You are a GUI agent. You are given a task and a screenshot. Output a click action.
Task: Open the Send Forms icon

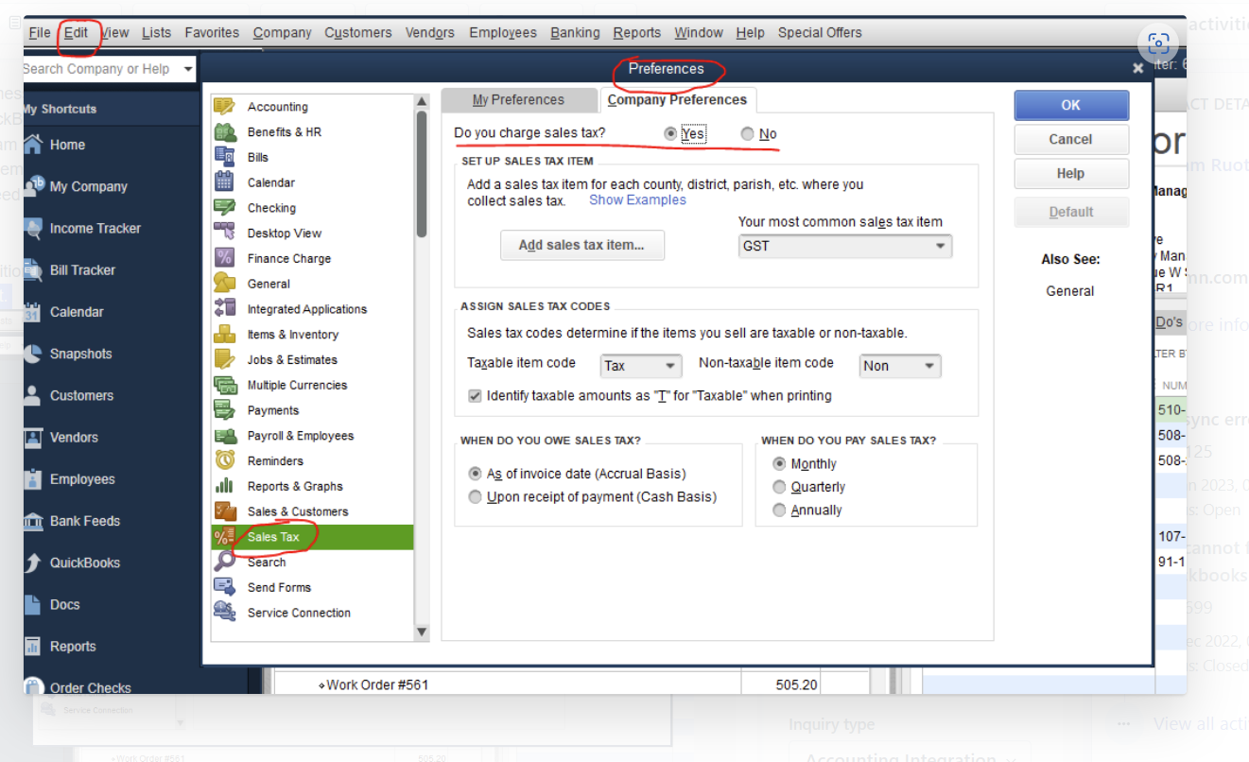(x=224, y=587)
